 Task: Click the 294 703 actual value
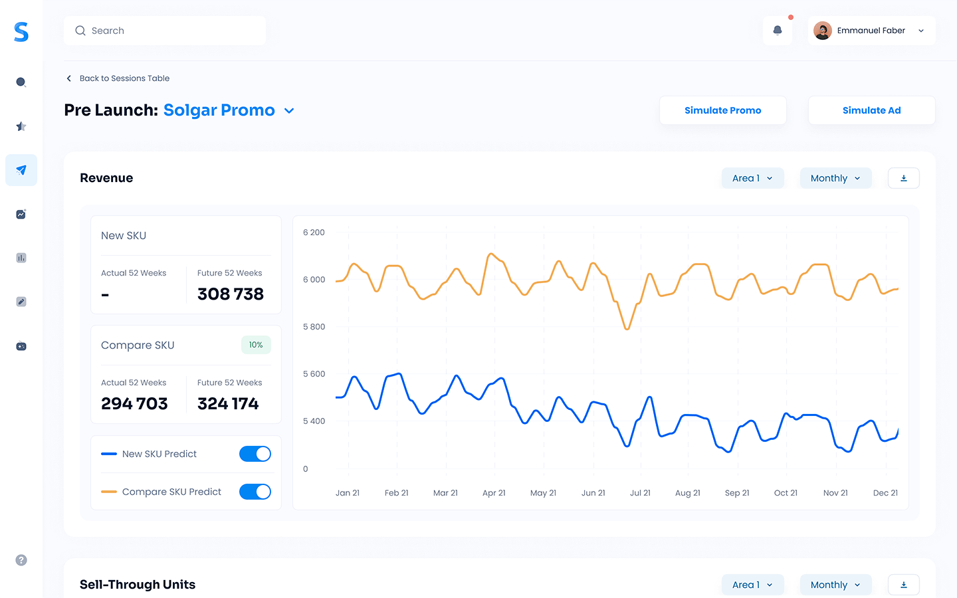point(134,403)
